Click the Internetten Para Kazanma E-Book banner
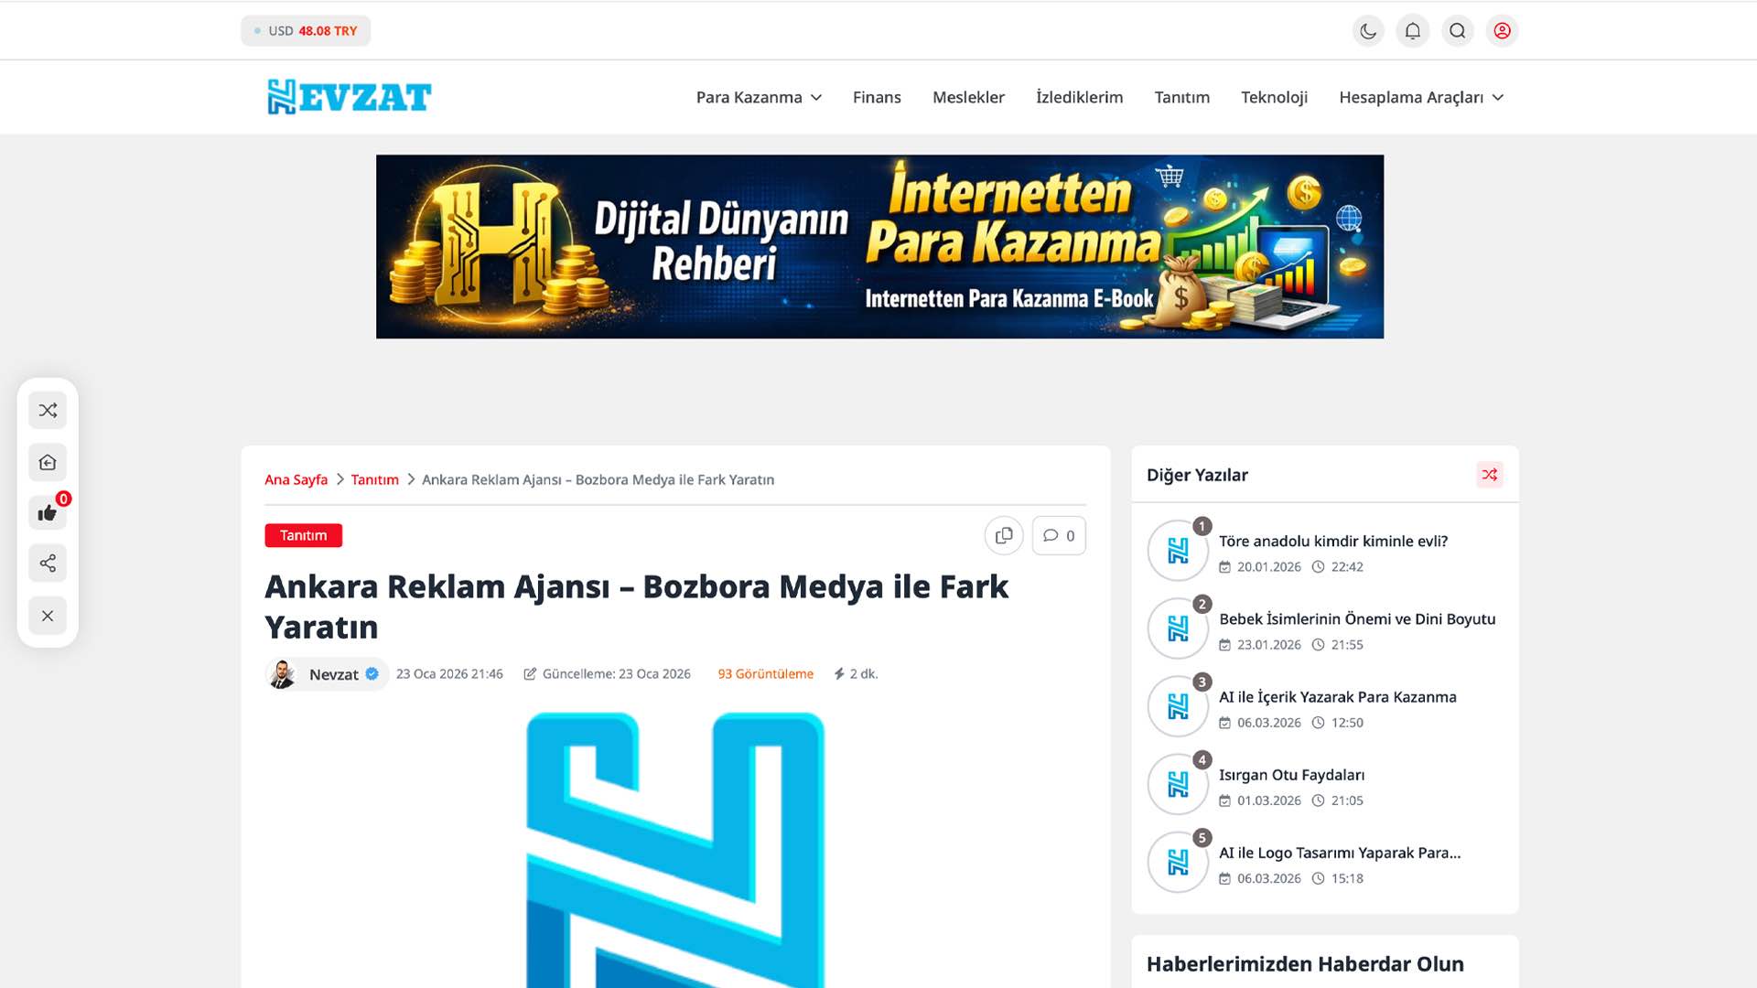Screen dimensions: 1757x988 pyautogui.click(x=879, y=246)
